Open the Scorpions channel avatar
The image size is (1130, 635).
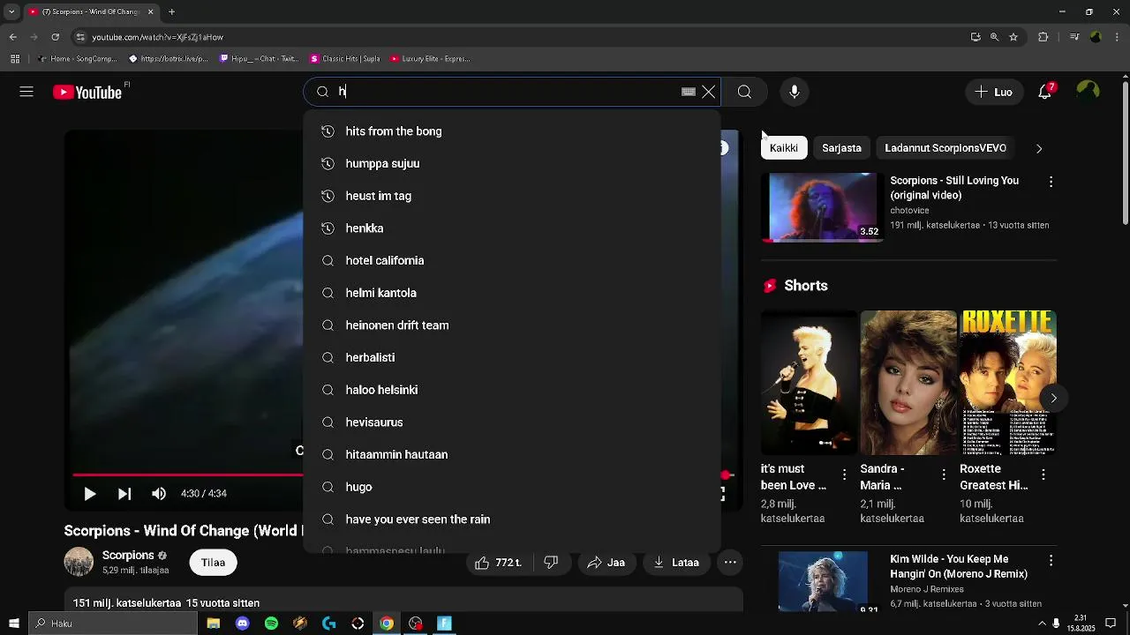click(79, 562)
